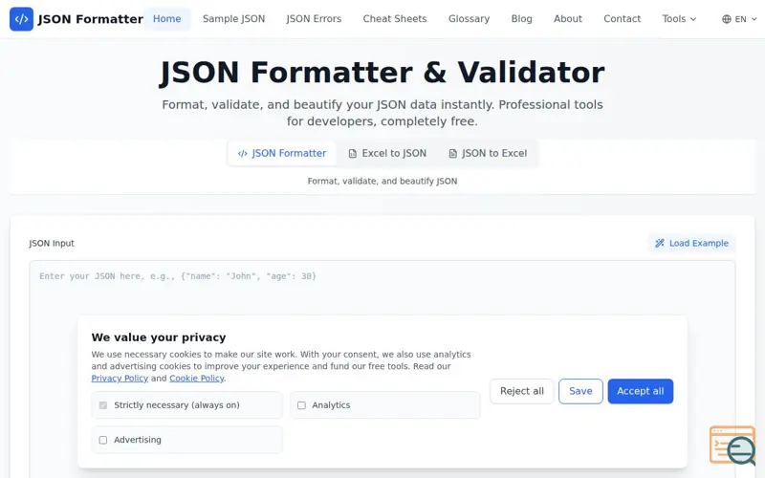Click the JSON Formatter site title
The height and width of the screenshot is (478, 765).
pos(90,19)
